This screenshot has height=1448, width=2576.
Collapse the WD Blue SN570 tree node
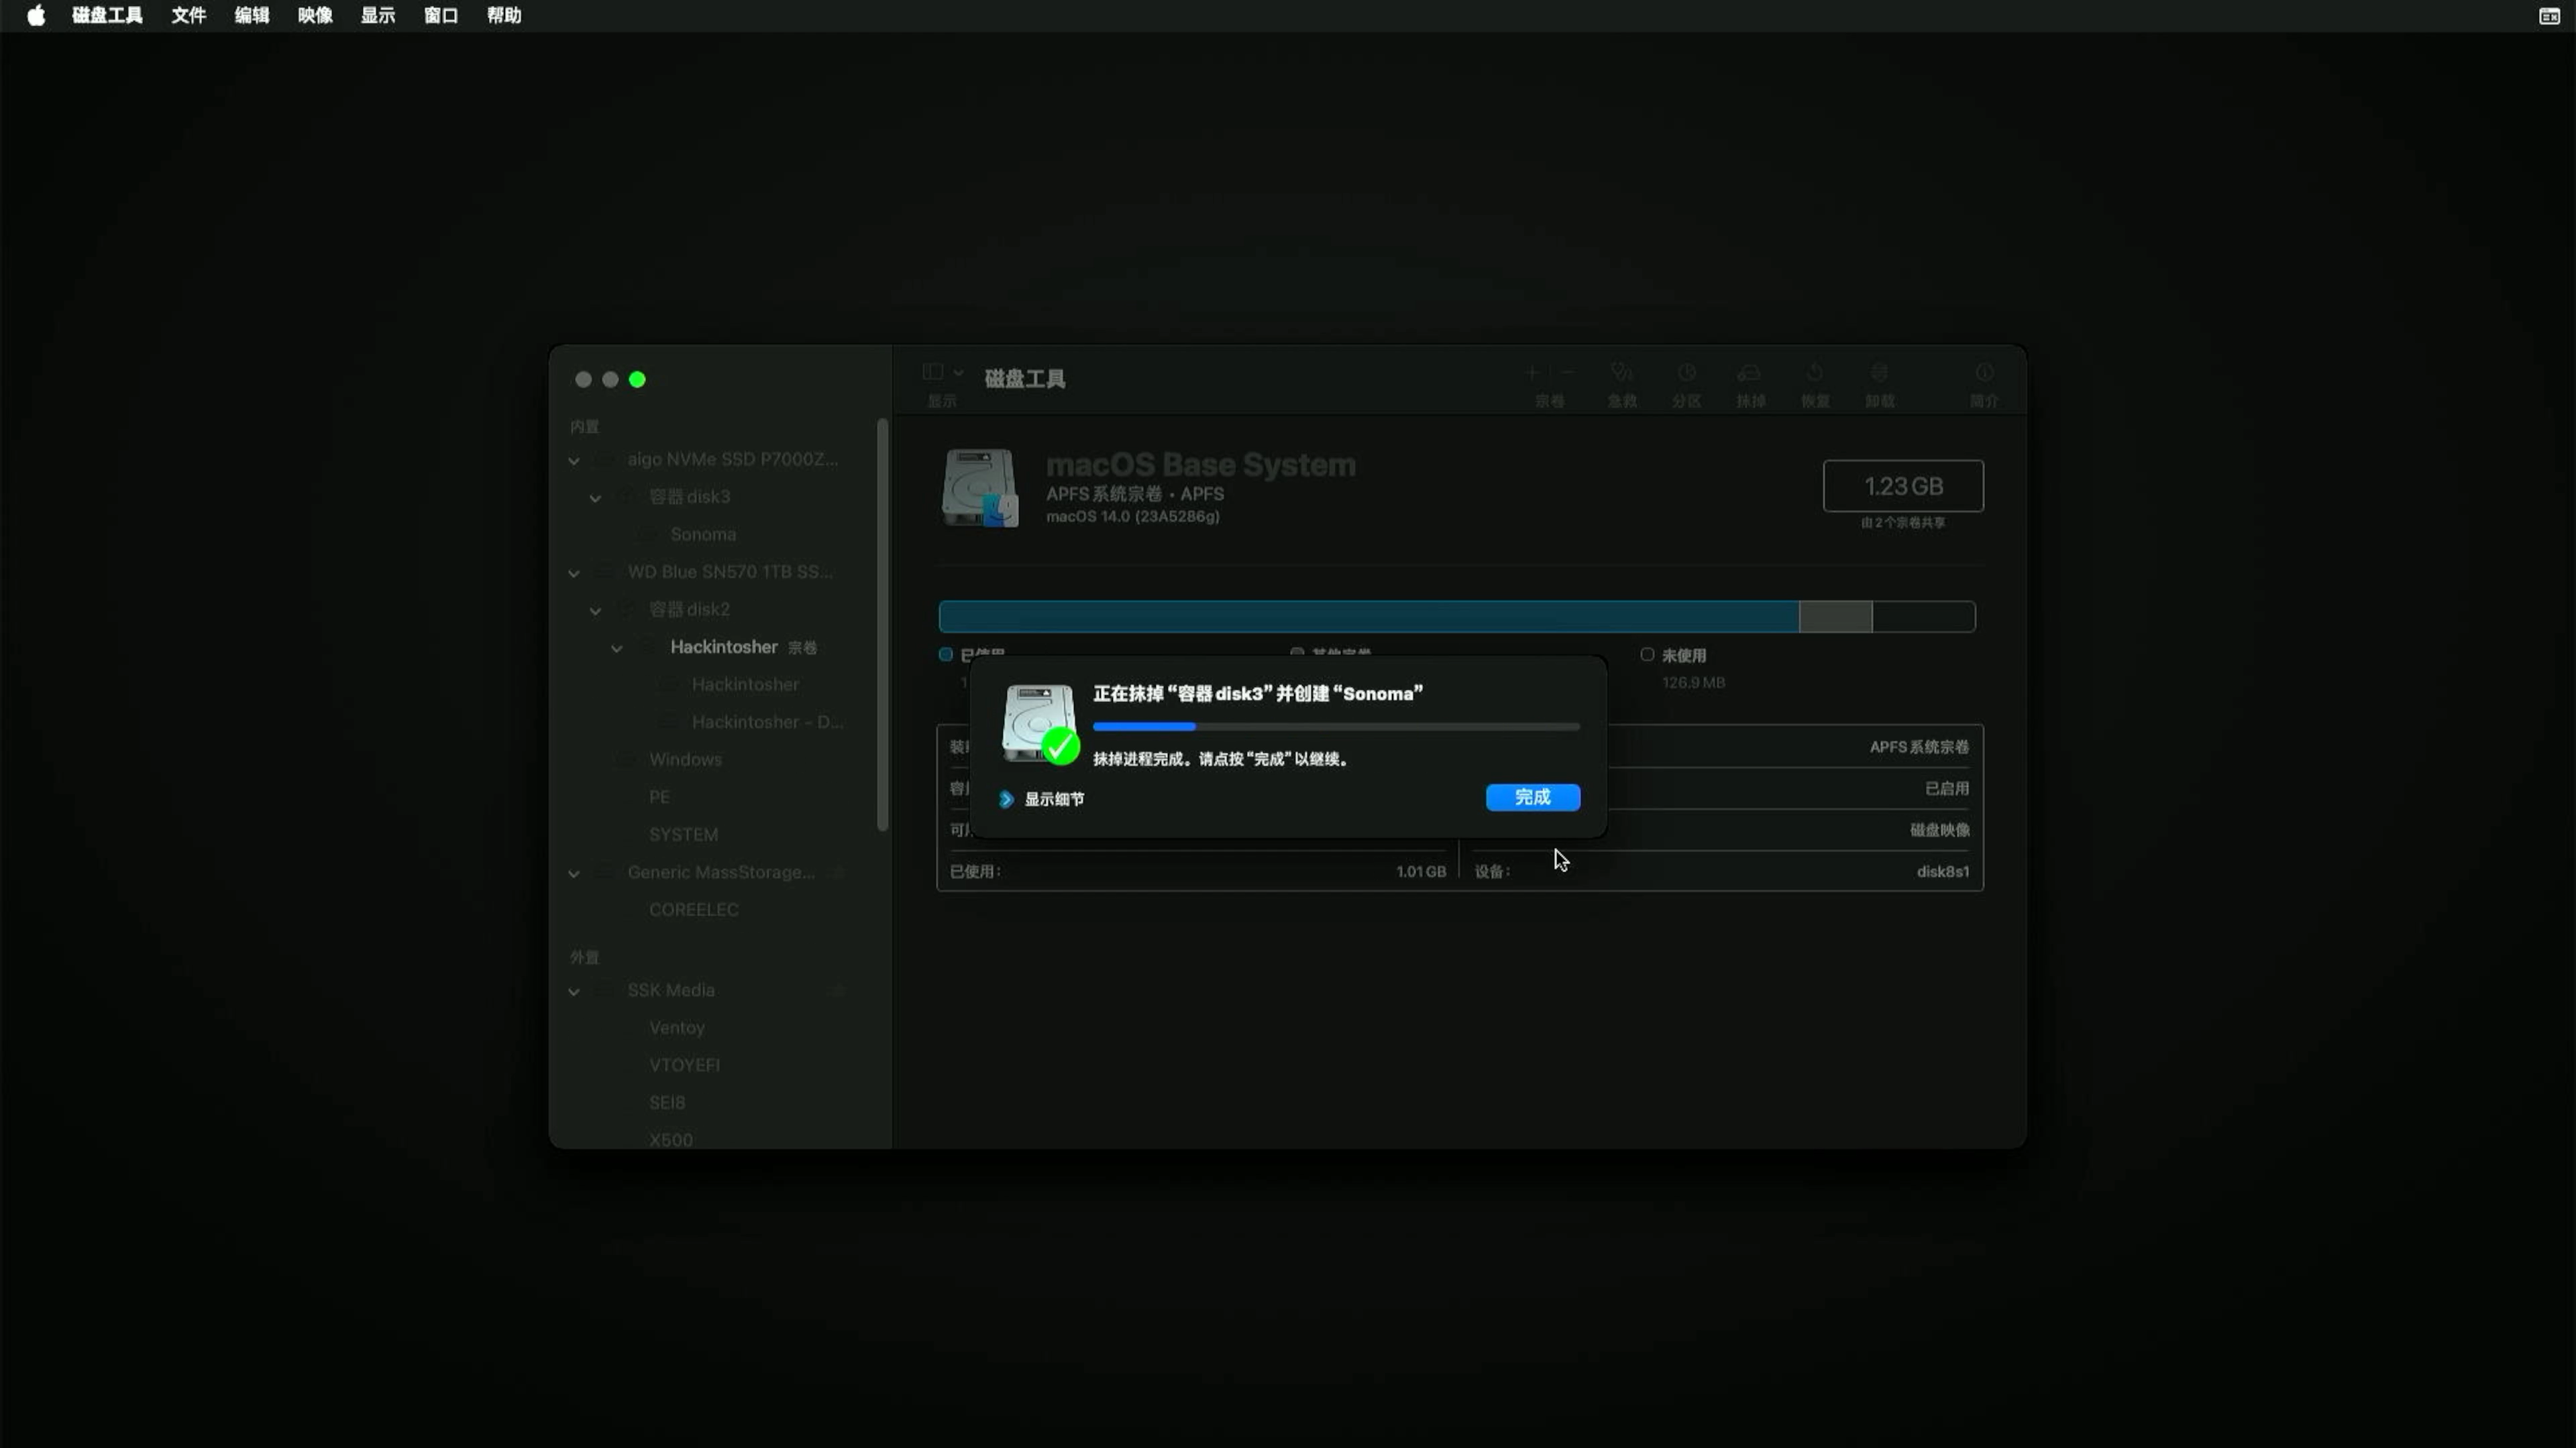point(574,572)
